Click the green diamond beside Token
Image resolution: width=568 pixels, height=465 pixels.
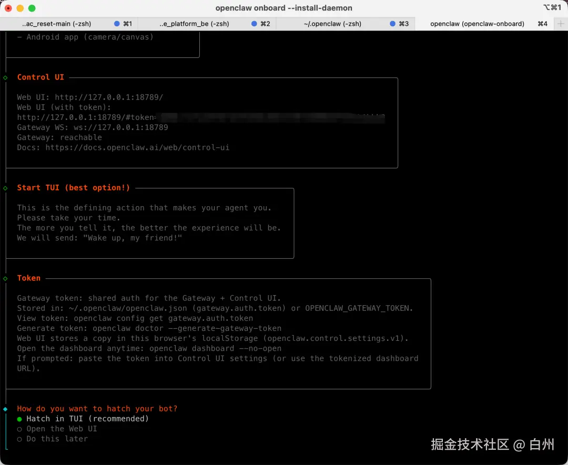click(5, 278)
